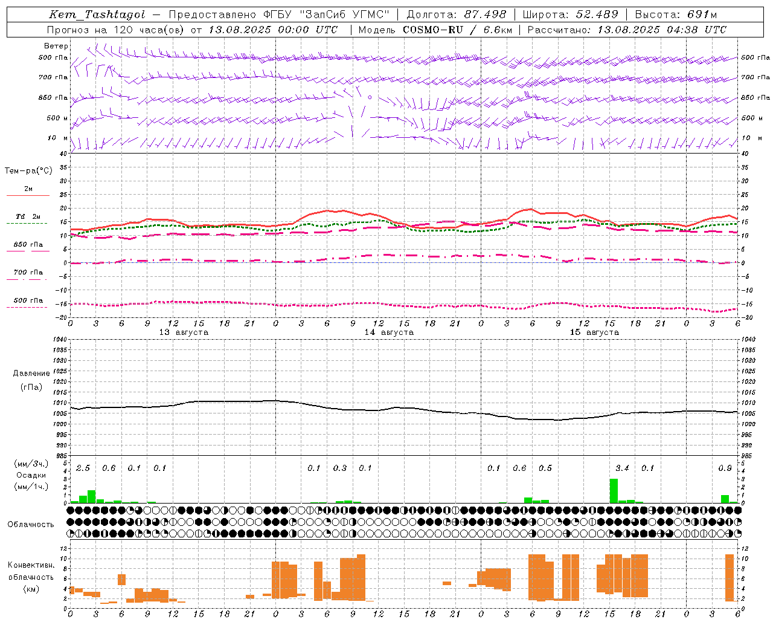The width and height of the screenshot is (773, 619).
Task: Select the 850 гПа temperature legend entry
Action: [x=28, y=245]
